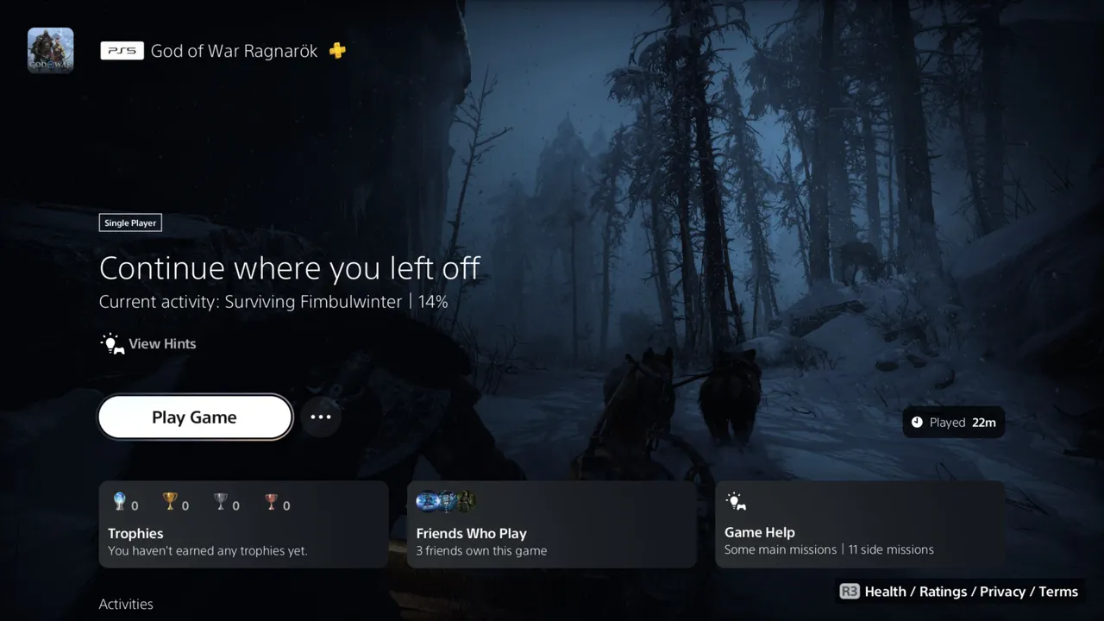The image size is (1104, 621).
Task: Click the platinum trophy icon
Action: click(120, 501)
